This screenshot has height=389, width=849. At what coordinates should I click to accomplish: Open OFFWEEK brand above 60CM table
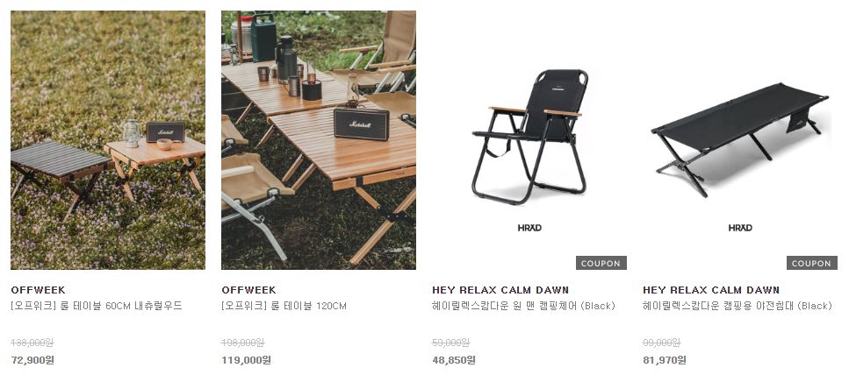[x=38, y=290]
